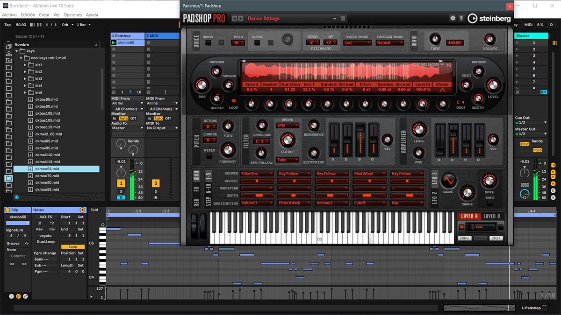Click the Tap tempo button
The image size is (561, 315).
(7, 25)
